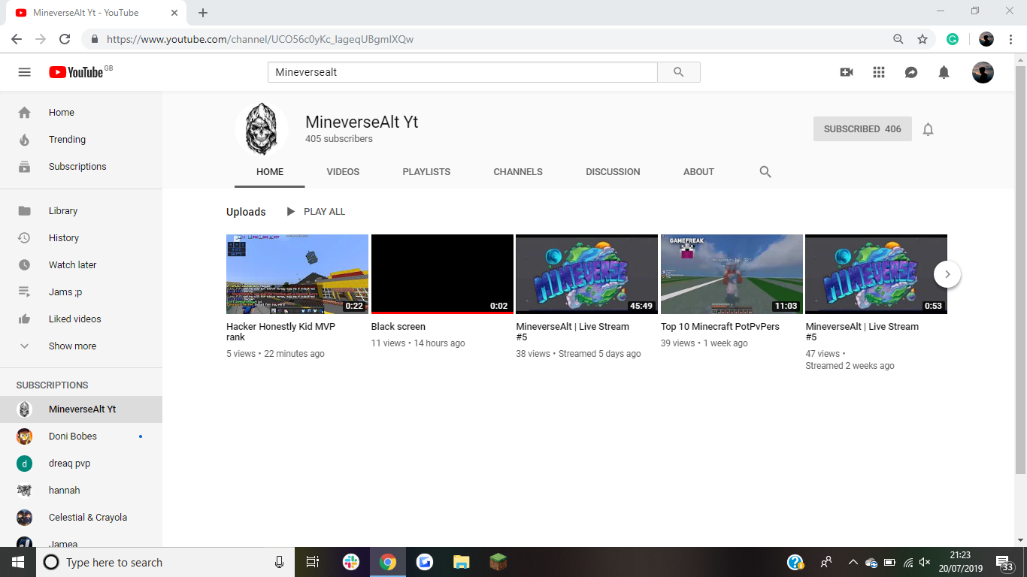Open dreaq pvp subscription

81,464
